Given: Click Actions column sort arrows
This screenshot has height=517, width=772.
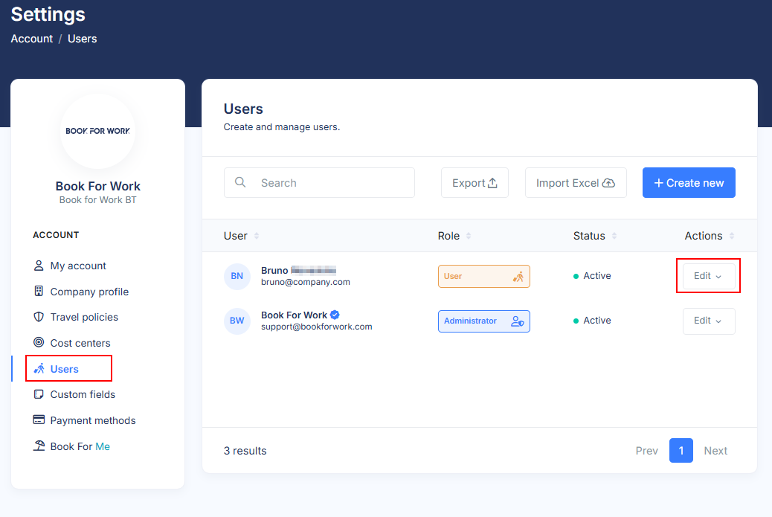Looking at the screenshot, I should (x=732, y=236).
